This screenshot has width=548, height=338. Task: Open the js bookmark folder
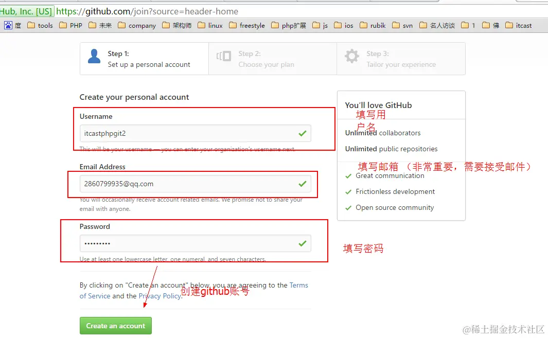[320, 26]
